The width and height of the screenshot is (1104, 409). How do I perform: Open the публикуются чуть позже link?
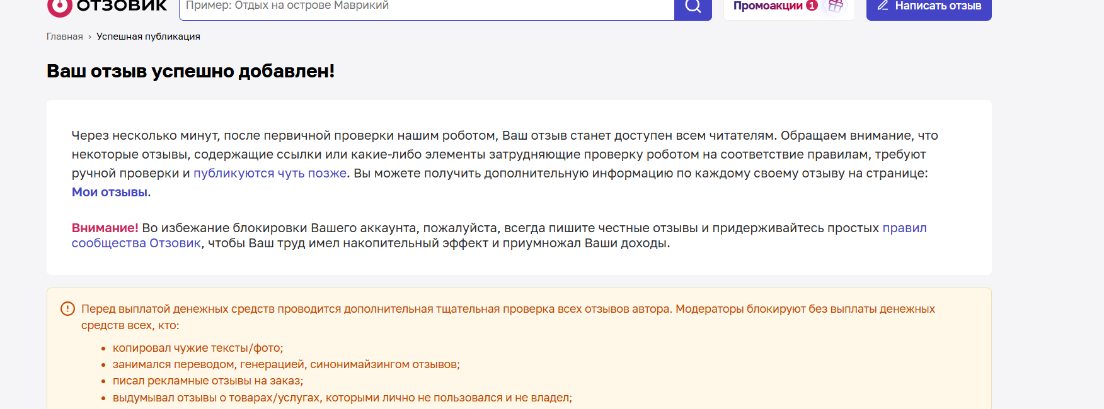[x=270, y=173]
